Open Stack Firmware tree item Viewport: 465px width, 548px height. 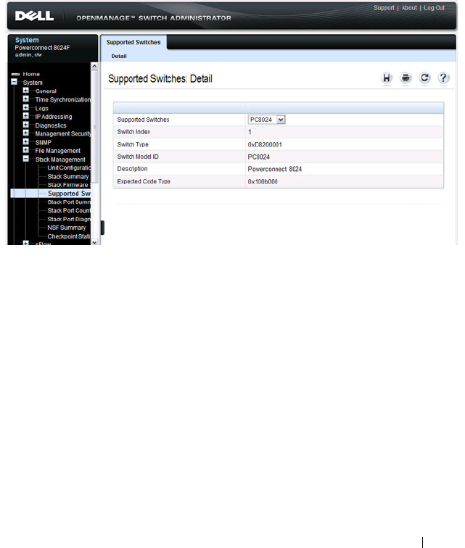click(x=69, y=185)
